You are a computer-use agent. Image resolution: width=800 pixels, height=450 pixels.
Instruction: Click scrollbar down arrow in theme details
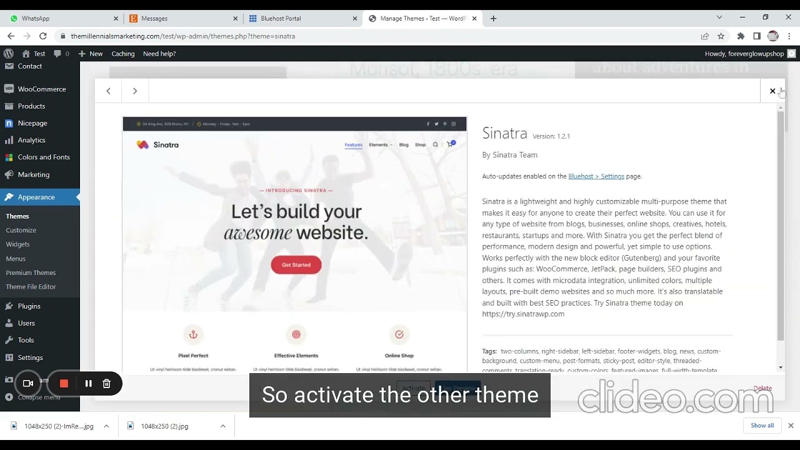pyautogui.click(x=781, y=367)
